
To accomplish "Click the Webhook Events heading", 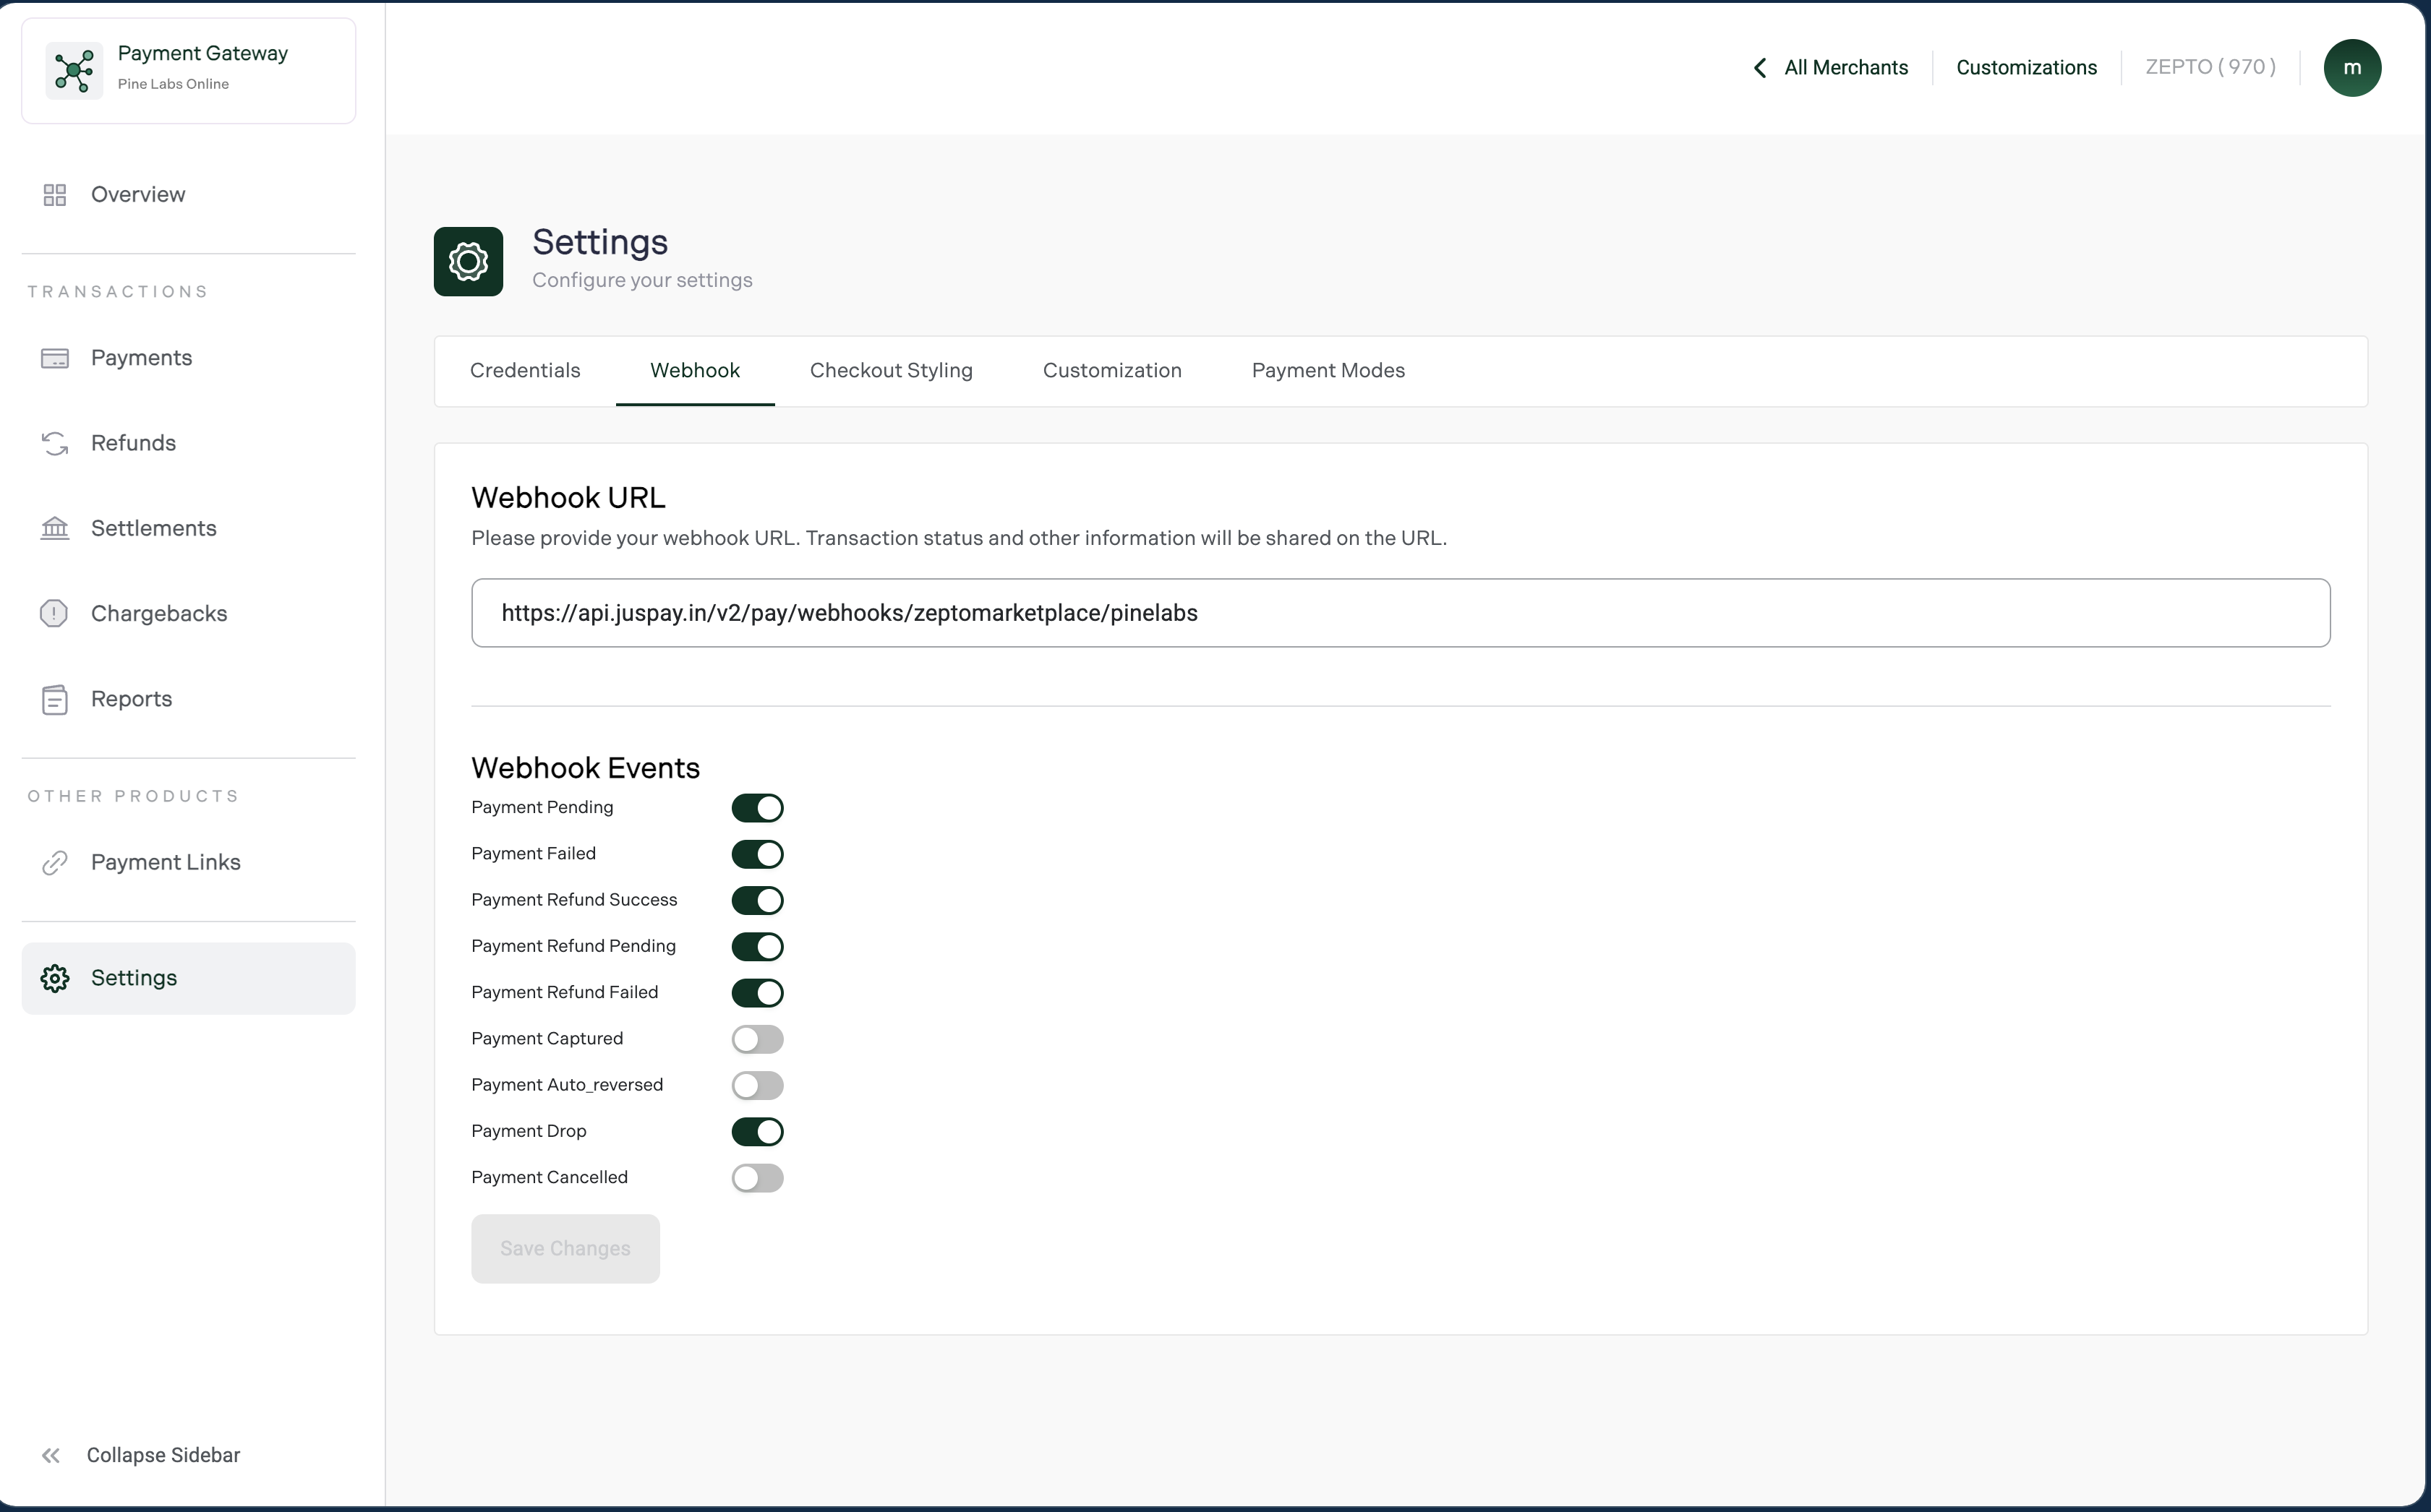I will click(585, 768).
